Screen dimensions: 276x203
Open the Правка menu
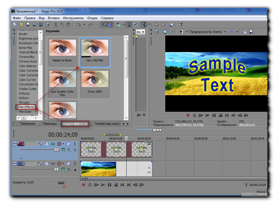(x=30, y=18)
